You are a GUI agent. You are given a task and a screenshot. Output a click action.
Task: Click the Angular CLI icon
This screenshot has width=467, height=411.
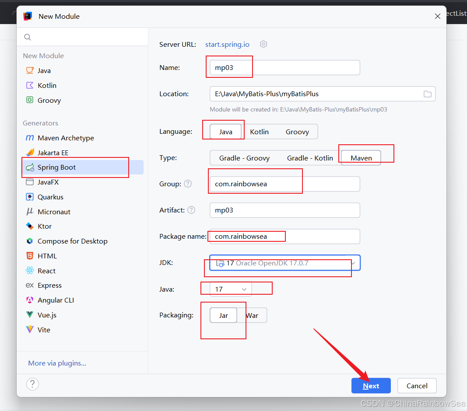30,300
